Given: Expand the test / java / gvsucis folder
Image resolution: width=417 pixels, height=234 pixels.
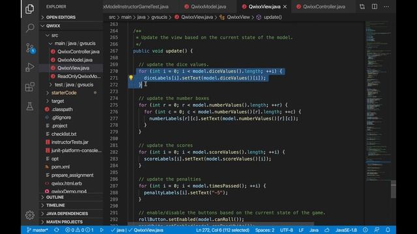Looking at the screenshot, I should (x=74, y=84).
